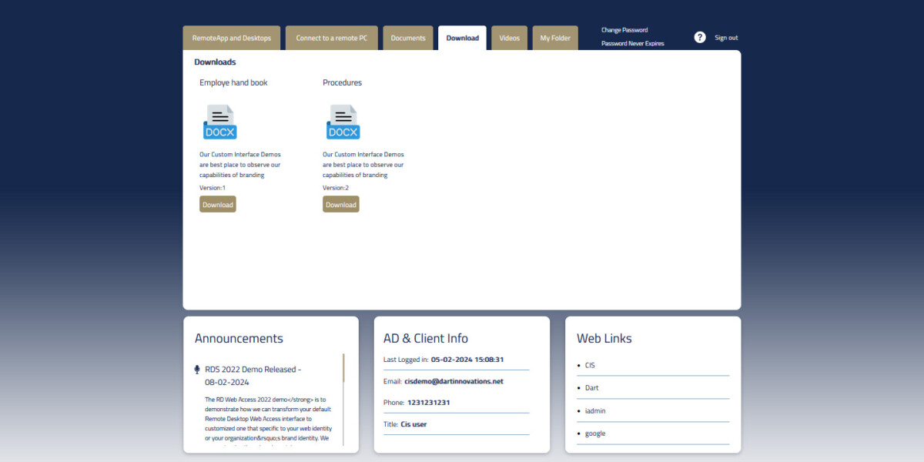
Task: Visit the iadmin web link
Action: (x=595, y=411)
